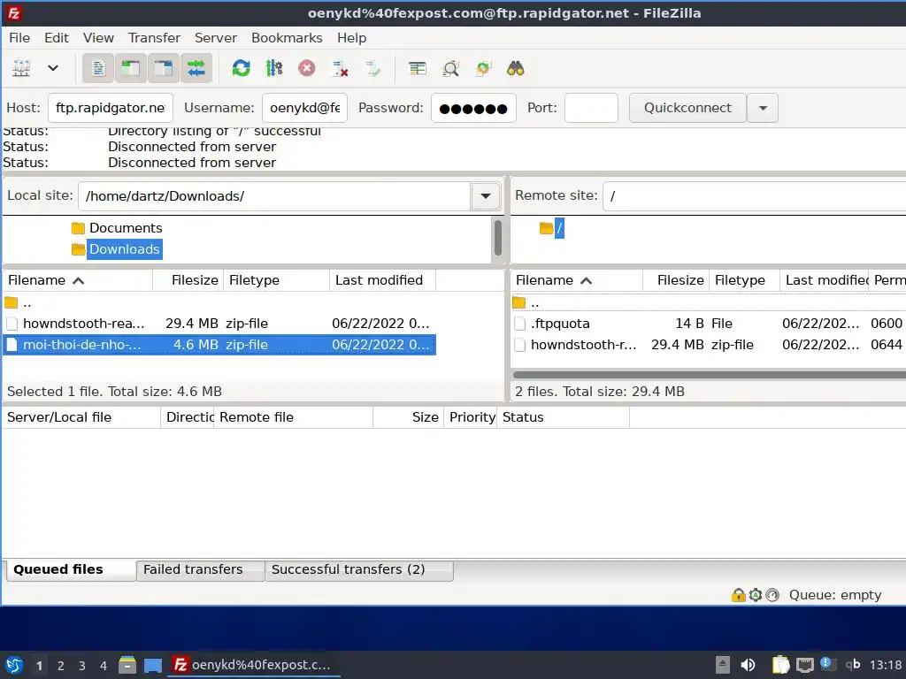Click remote file list horizontal scrollbar

click(x=709, y=375)
